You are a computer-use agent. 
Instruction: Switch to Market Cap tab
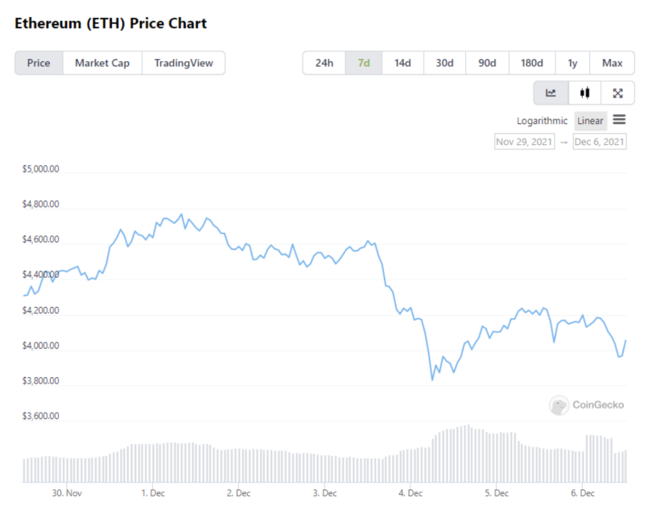click(x=102, y=63)
